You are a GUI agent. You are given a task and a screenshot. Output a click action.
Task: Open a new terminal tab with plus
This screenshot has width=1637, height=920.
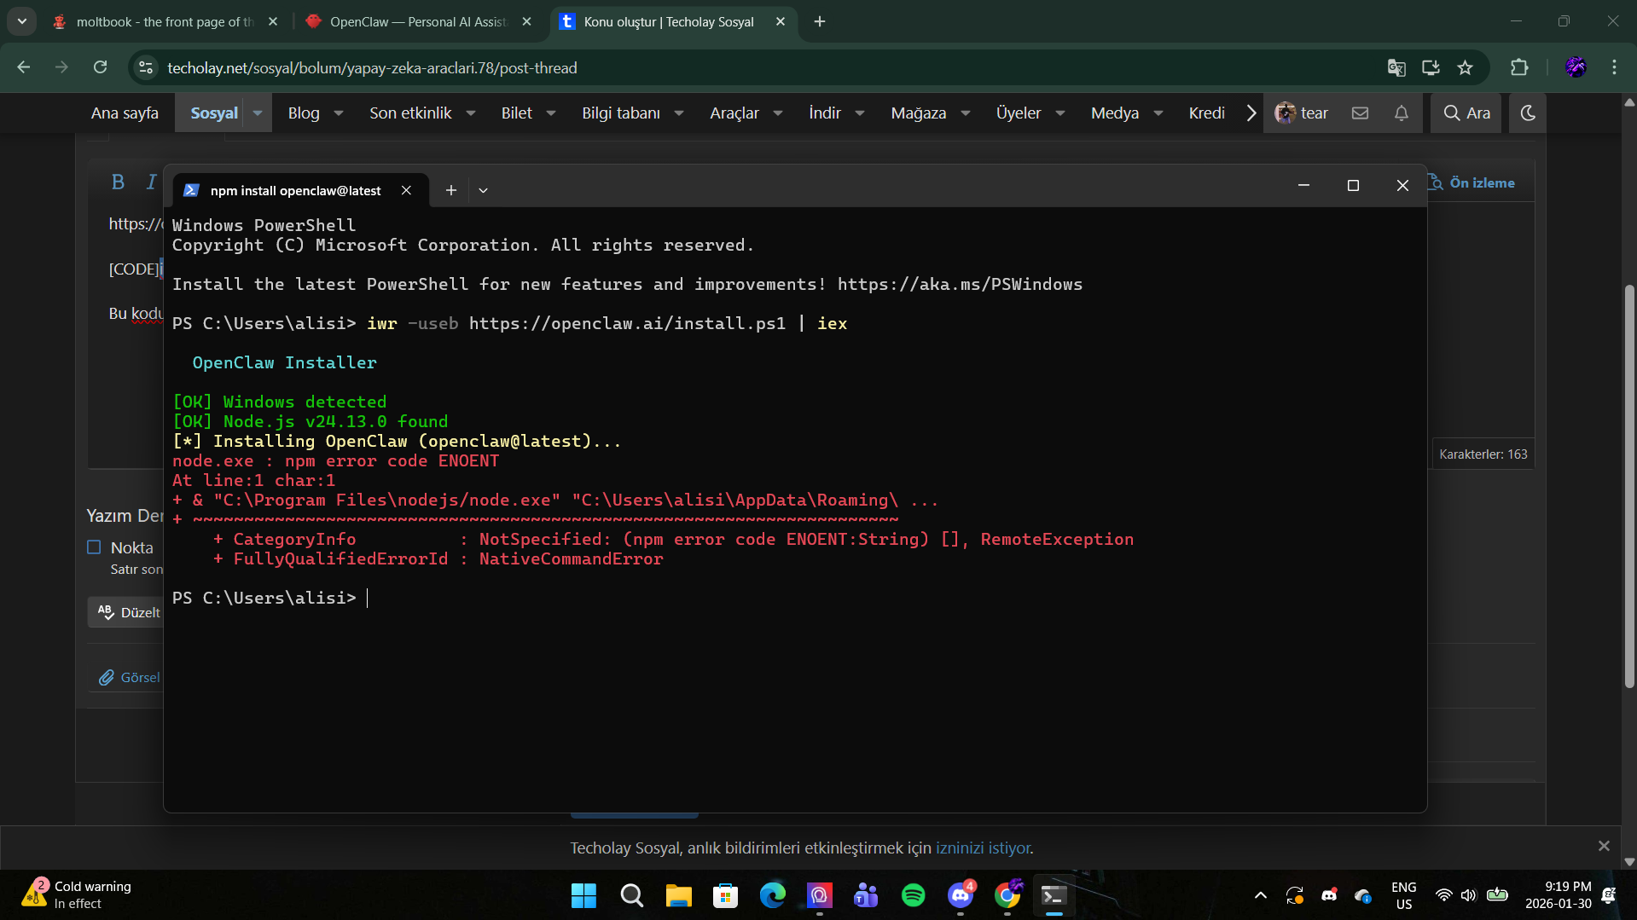point(451,190)
